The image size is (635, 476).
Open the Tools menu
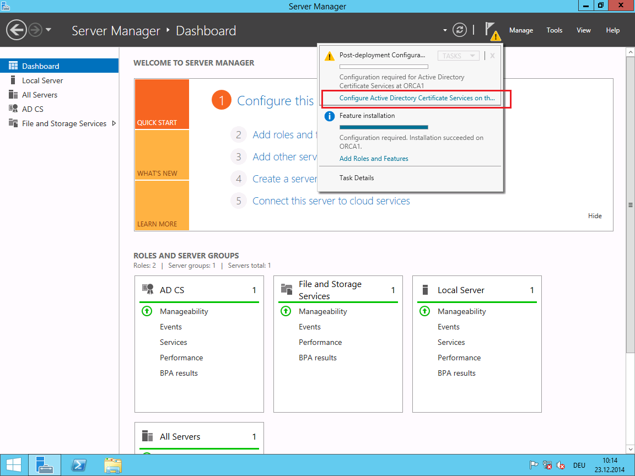(x=555, y=30)
